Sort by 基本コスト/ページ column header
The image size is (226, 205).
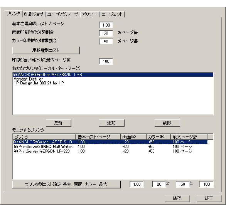click(x=98, y=137)
